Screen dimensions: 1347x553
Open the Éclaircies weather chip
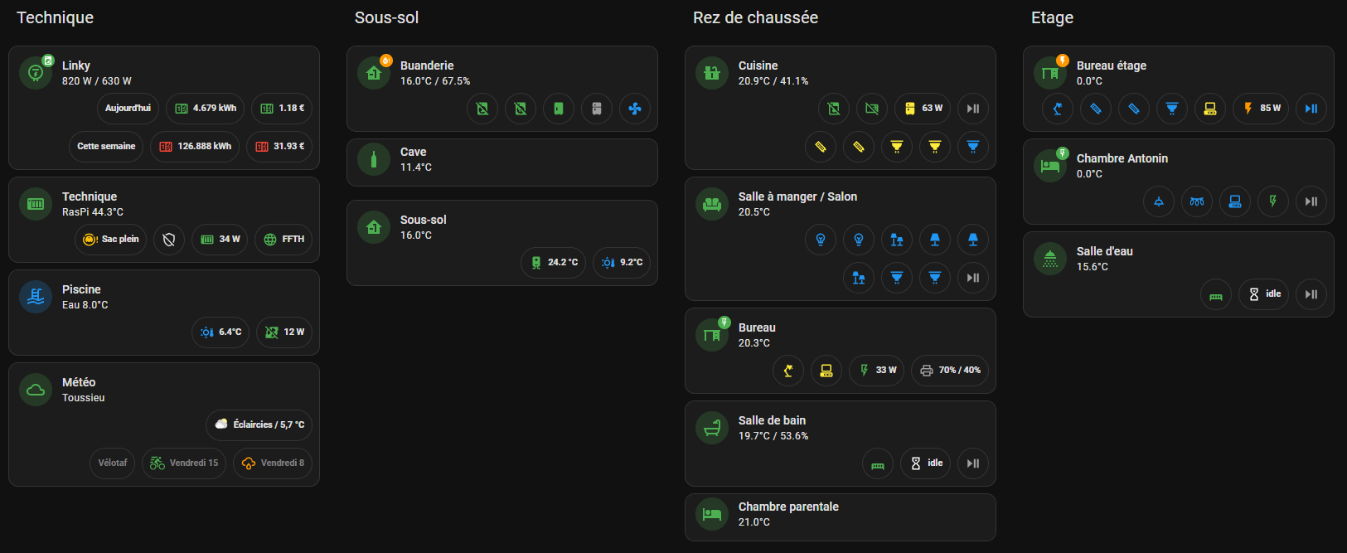[259, 425]
